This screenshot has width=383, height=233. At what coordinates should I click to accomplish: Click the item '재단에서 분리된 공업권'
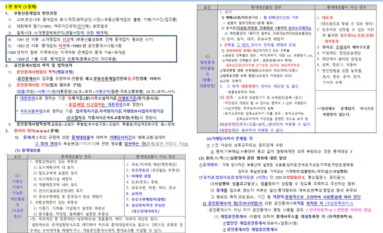tap(339, 59)
